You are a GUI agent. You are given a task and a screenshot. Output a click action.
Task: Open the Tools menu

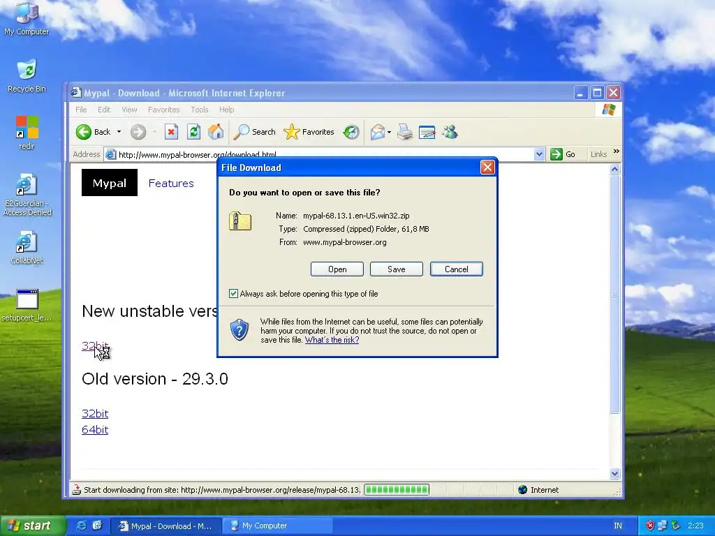click(199, 110)
